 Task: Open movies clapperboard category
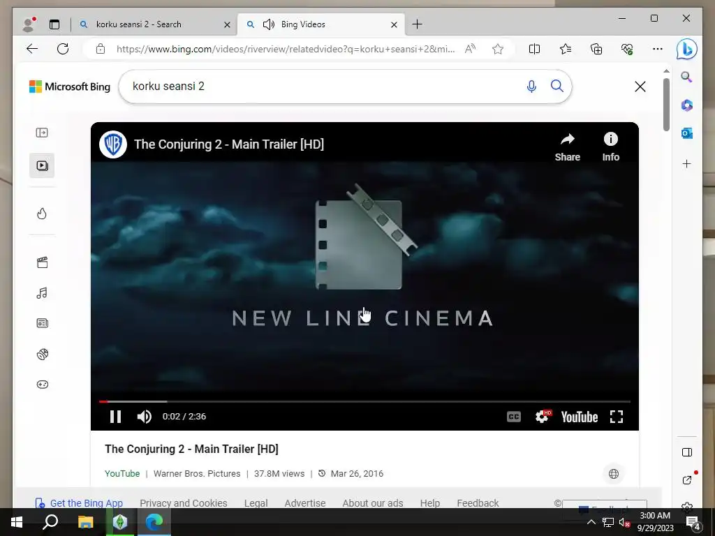click(x=43, y=262)
